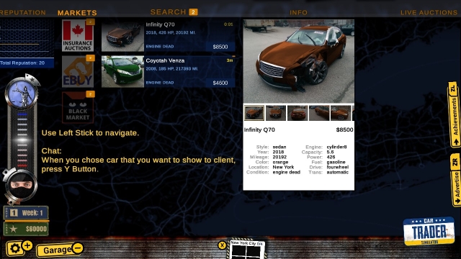Select the last fully visible Q70 thumbnail
The width and height of the screenshot is (461, 259).
(341, 113)
